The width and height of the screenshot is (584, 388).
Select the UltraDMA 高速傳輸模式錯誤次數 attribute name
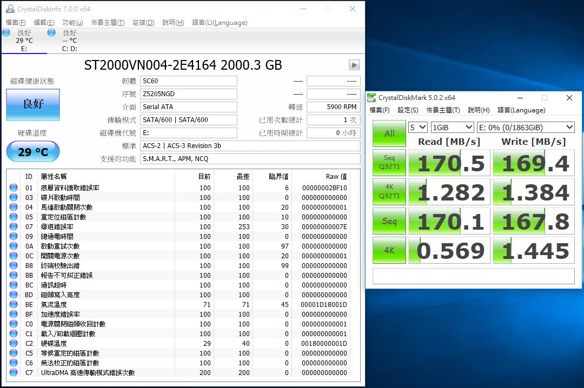click(x=88, y=372)
